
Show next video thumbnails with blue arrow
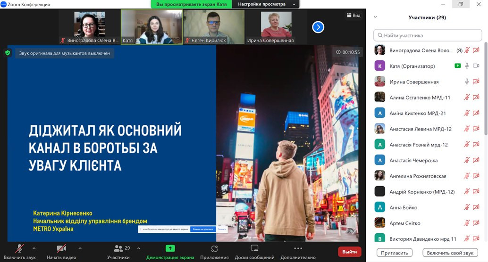click(x=318, y=27)
